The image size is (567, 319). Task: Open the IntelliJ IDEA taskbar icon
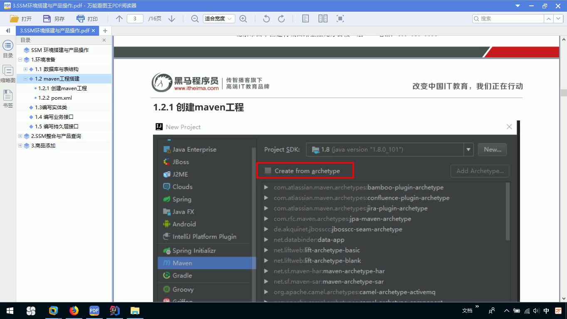tap(114, 311)
